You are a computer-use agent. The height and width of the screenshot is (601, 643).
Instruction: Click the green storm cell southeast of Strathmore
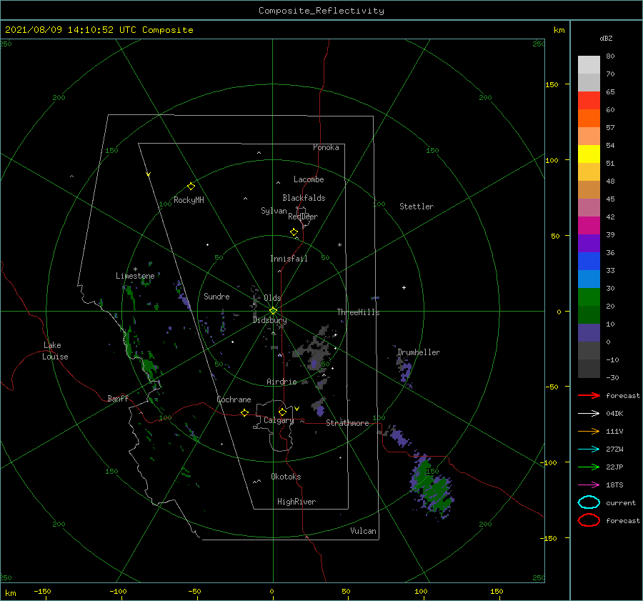pyautogui.click(x=433, y=486)
